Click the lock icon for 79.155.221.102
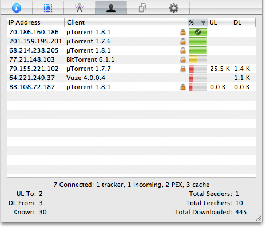The height and width of the screenshot is (228, 266). 183,69
